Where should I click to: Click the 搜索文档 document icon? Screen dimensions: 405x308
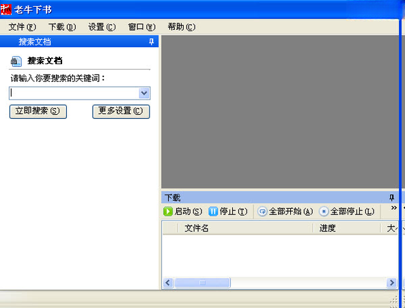pos(16,61)
